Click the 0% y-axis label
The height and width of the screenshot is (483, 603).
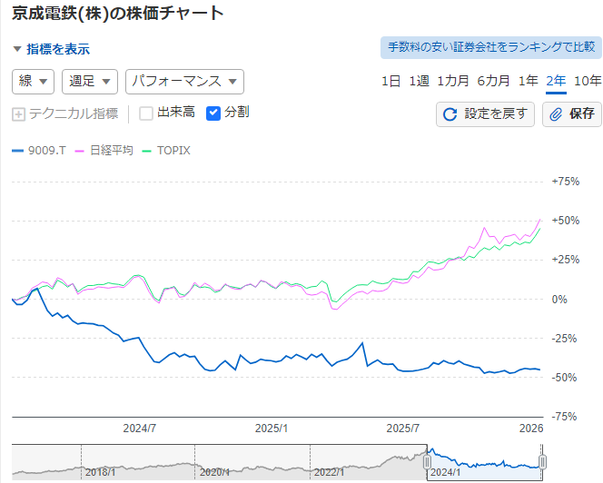pyautogui.click(x=559, y=300)
